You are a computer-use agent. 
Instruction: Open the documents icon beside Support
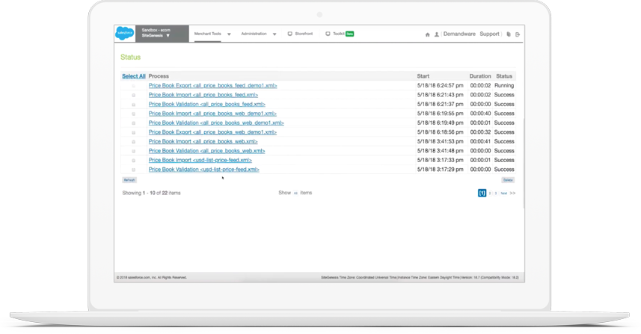click(x=509, y=34)
